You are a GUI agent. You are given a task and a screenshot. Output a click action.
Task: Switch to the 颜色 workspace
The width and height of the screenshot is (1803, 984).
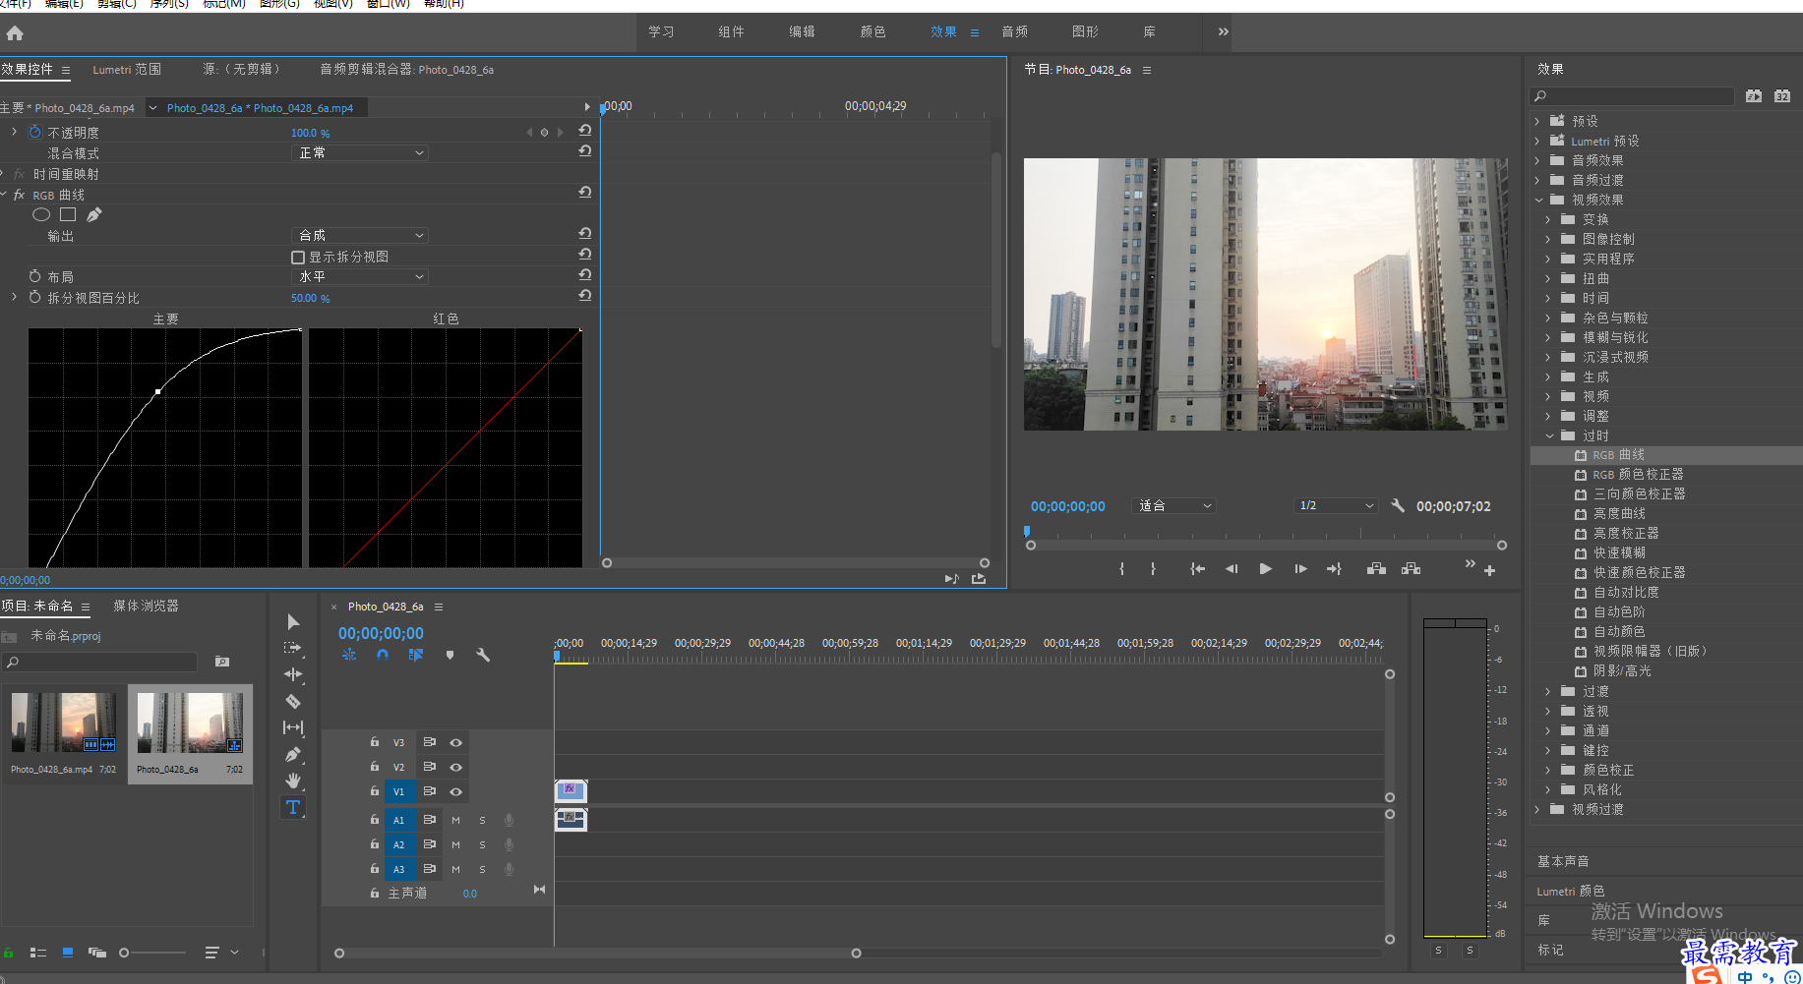(x=872, y=31)
